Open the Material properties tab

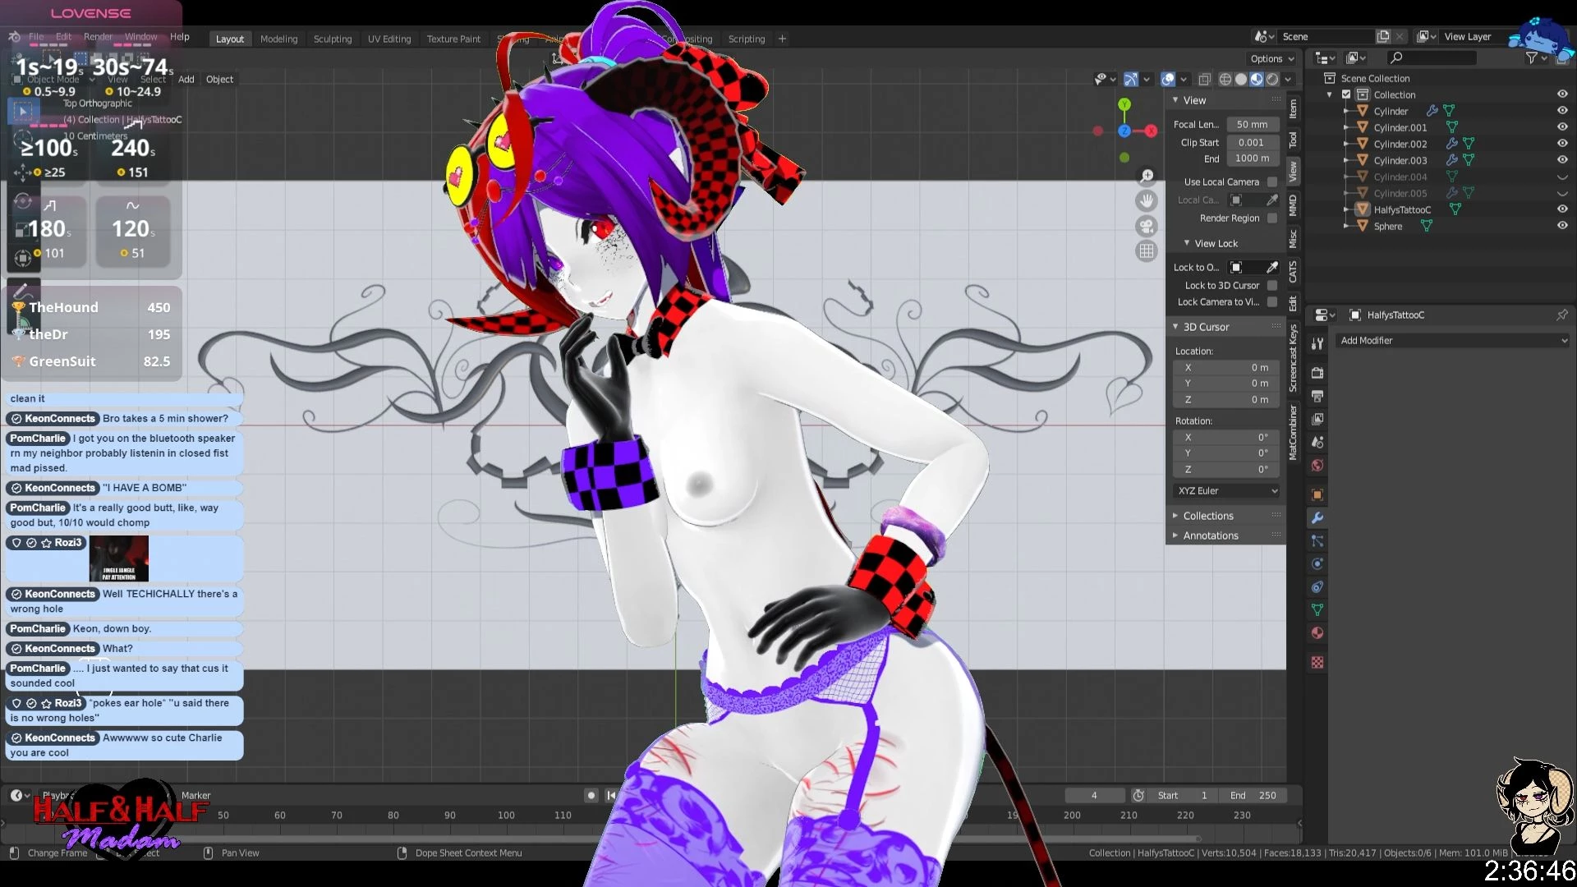coord(1317,633)
